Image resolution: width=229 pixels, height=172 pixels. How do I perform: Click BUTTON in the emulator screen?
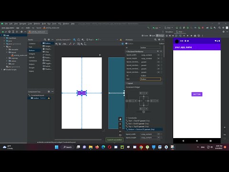pyautogui.click(x=197, y=94)
